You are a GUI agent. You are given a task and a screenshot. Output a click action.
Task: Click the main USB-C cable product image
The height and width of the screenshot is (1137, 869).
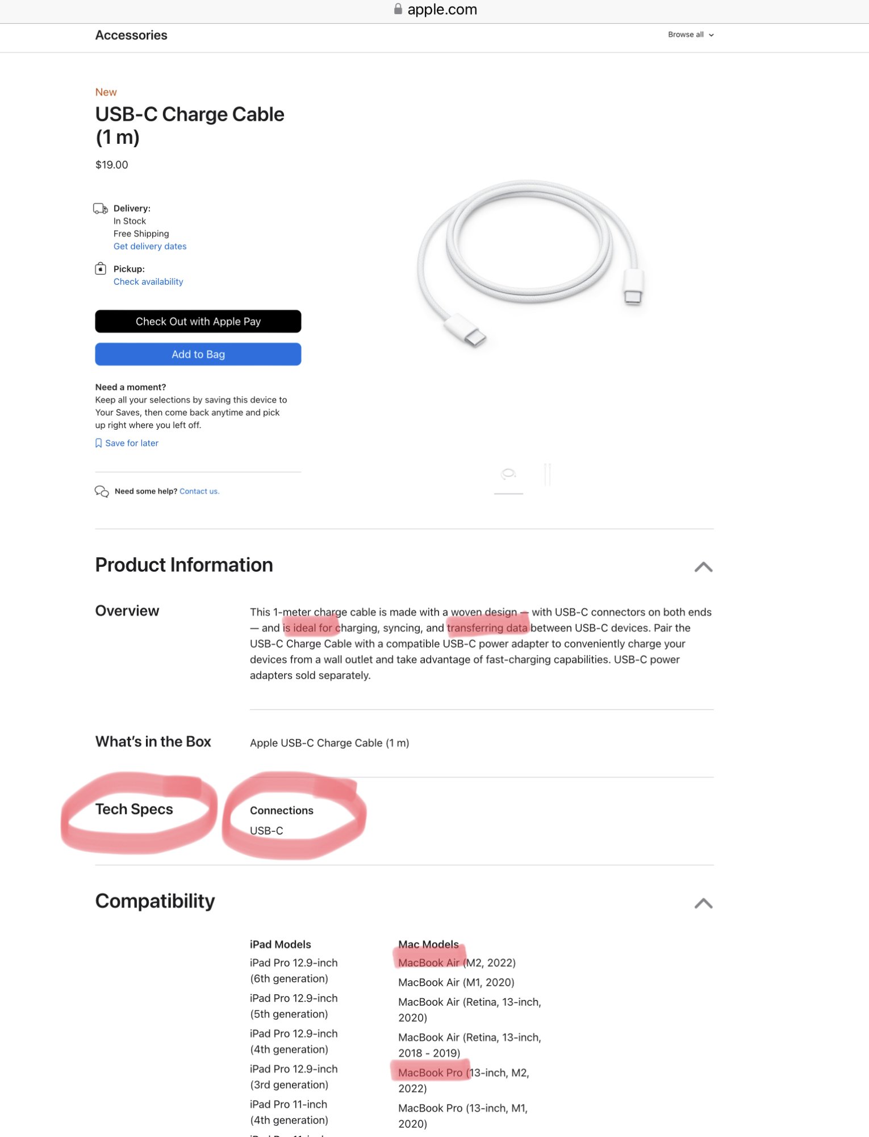[530, 263]
